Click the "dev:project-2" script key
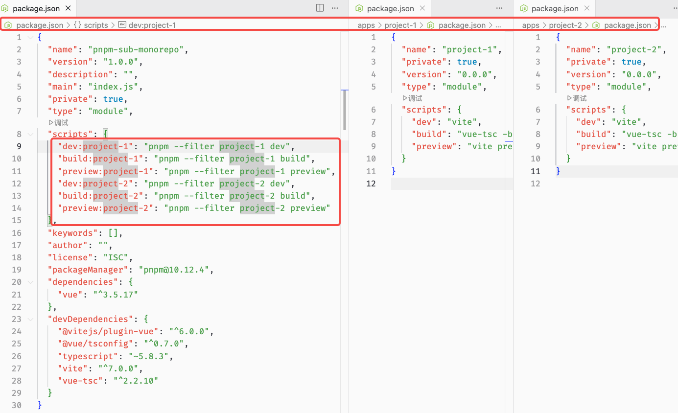The height and width of the screenshot is (413, 678). click(x=95, y=184)
